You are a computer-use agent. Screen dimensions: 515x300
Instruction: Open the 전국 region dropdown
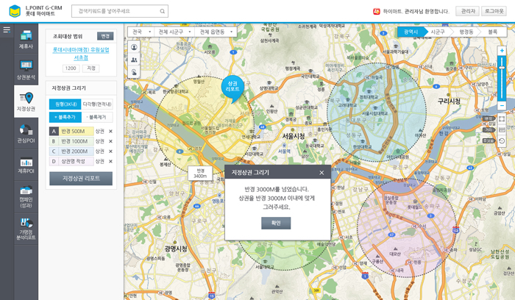coord(141,32)
